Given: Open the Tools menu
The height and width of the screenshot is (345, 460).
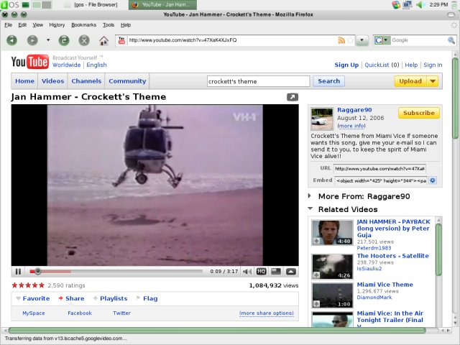Looking at the screenshot, I should click(109, 25).
